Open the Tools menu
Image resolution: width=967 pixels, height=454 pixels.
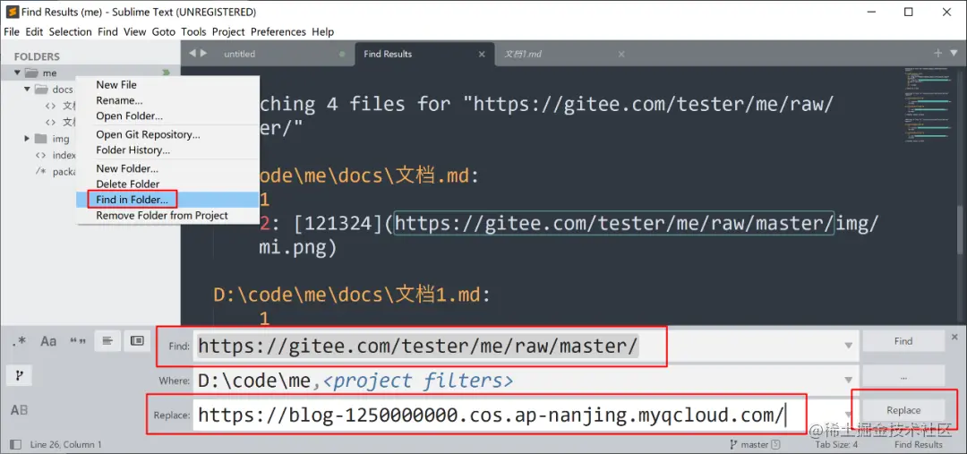[x=193, y=32]
